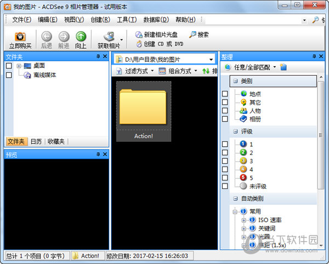Click the 任意/全部匹配 match icon
This screenshot has height=264, width=329.
228,67
